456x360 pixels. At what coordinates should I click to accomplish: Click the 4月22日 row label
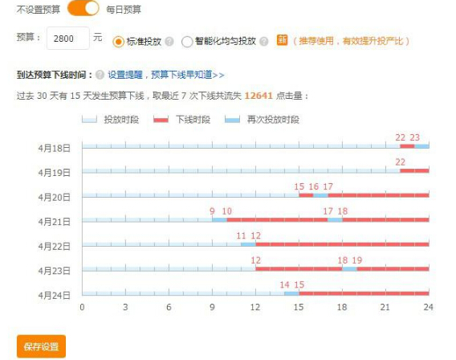tap(55, 247)
